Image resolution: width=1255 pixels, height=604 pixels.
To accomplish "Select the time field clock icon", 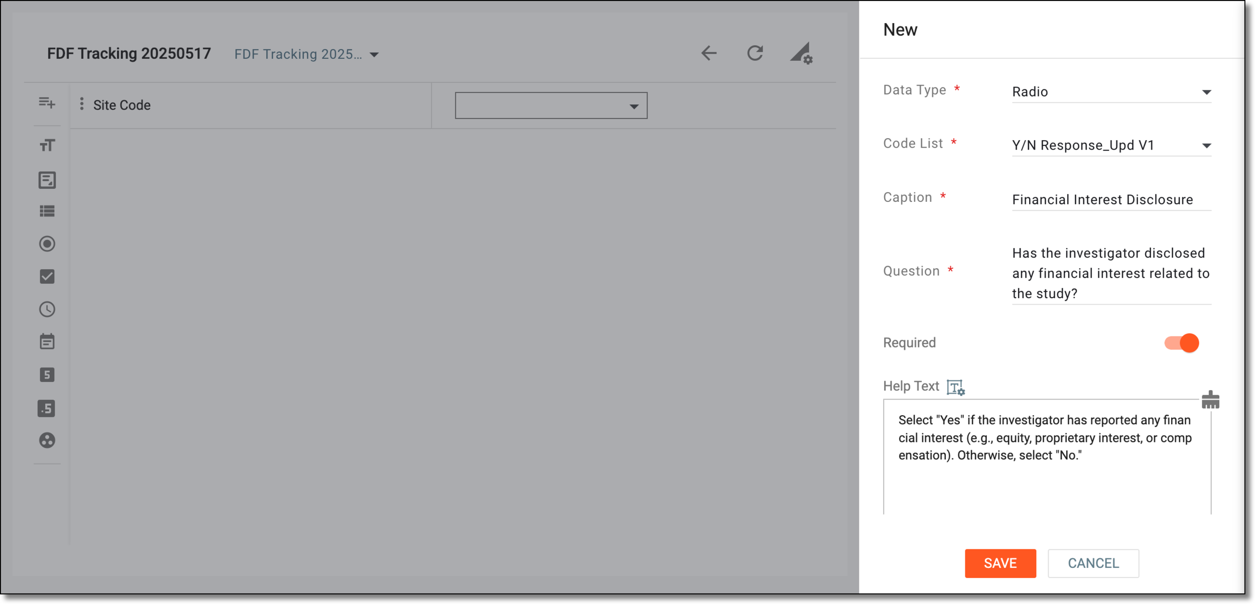I will tap(47, 309).
